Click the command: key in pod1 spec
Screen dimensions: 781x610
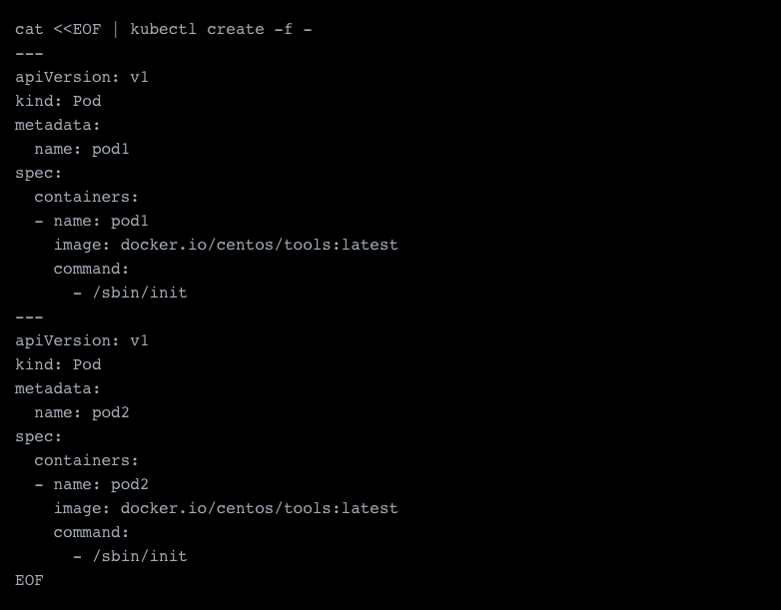[91, 269]
